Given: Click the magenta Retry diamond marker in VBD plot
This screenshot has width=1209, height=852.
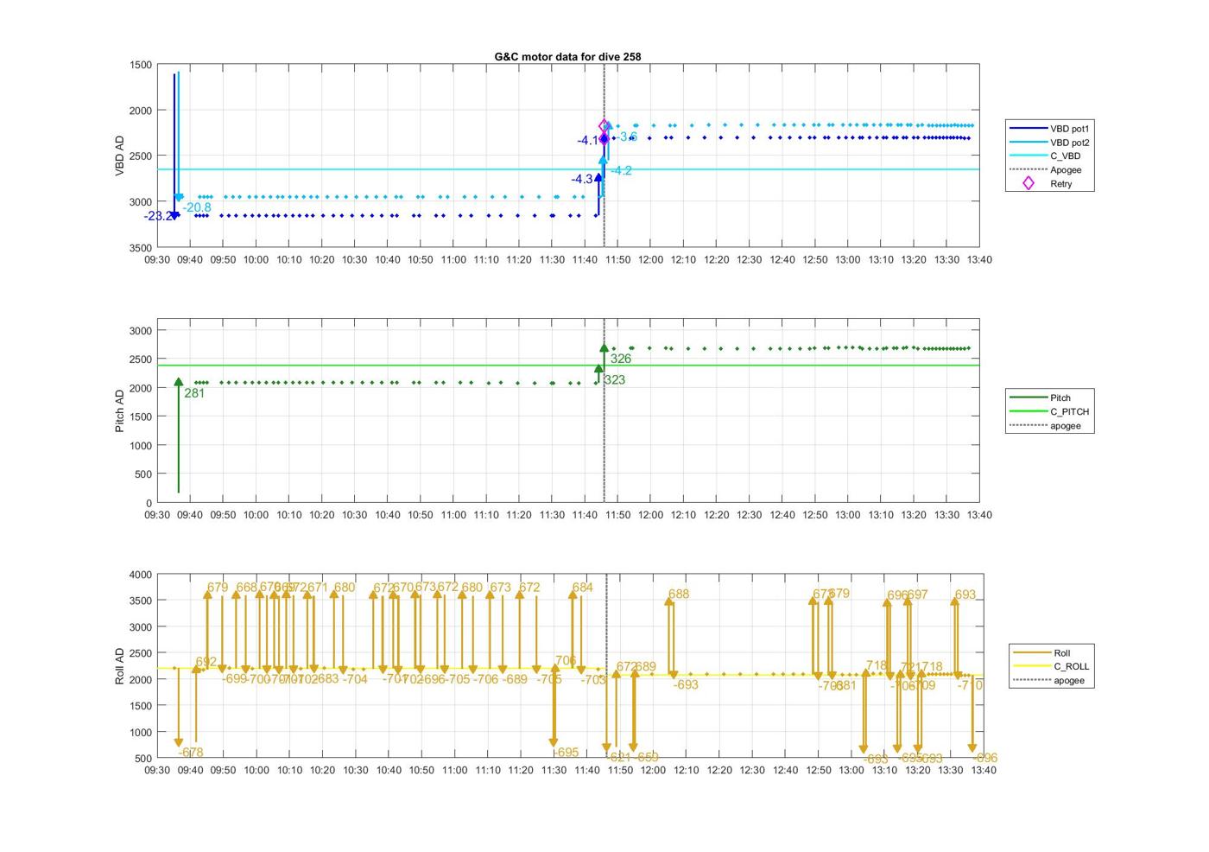Looking at the screenshot, I should click(604, 126).
